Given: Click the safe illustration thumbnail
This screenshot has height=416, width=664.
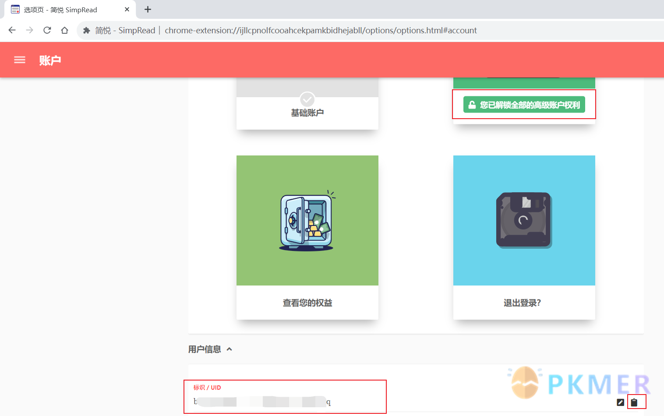Looking at the screenshot, I should (307, 220).
